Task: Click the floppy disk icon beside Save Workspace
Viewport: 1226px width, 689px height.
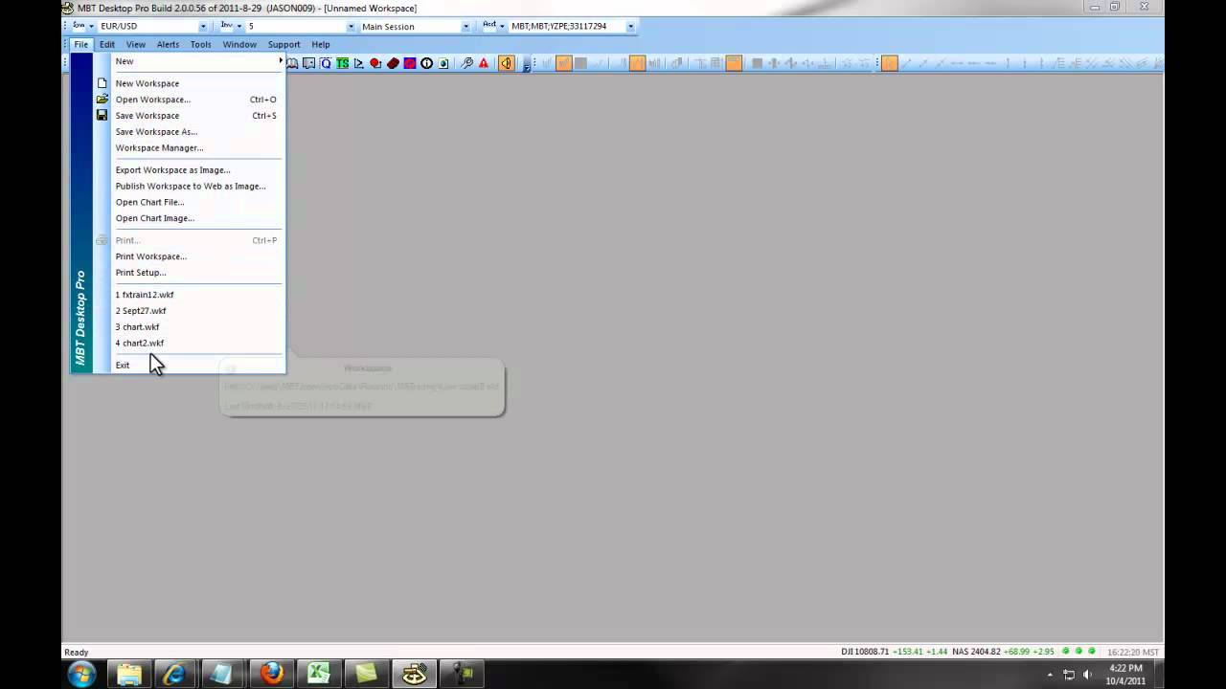Action: [x=102, y=116]
